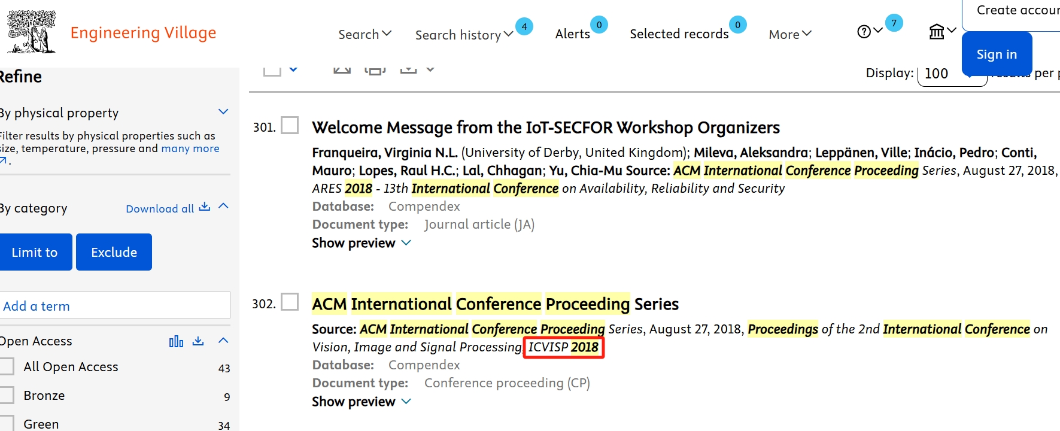Open the Display results-per-page dropdown
Viewport: 1060px width, 431px height.
pos(951,74)
